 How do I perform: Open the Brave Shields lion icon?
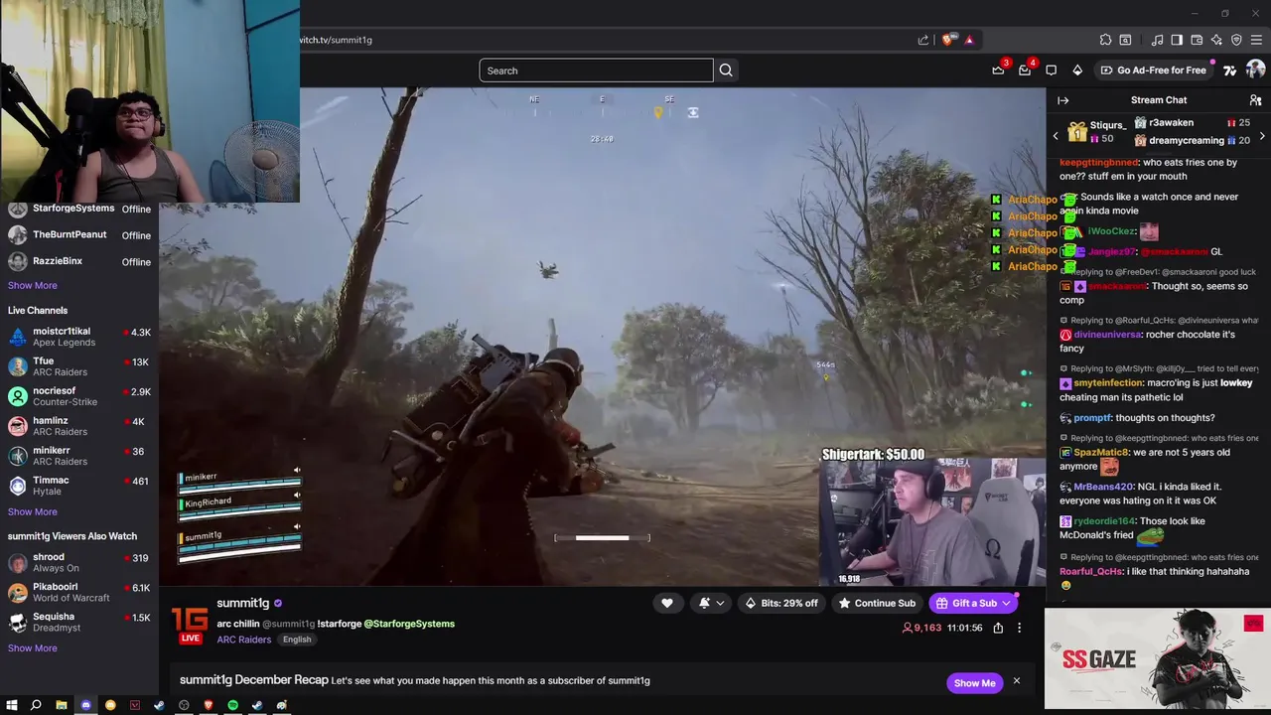click(x=947, y=40)
